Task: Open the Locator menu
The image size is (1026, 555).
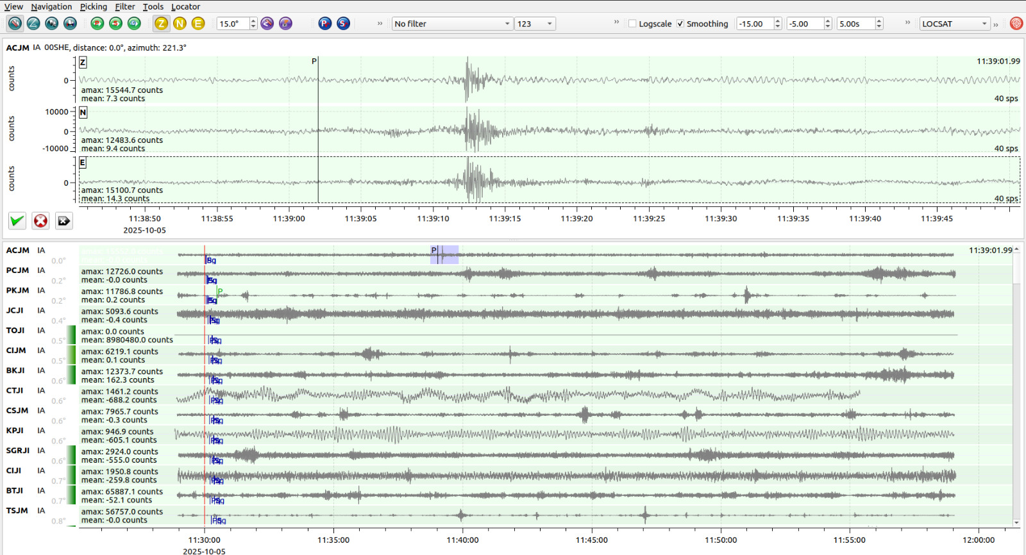Action: [x=185, y=6]
